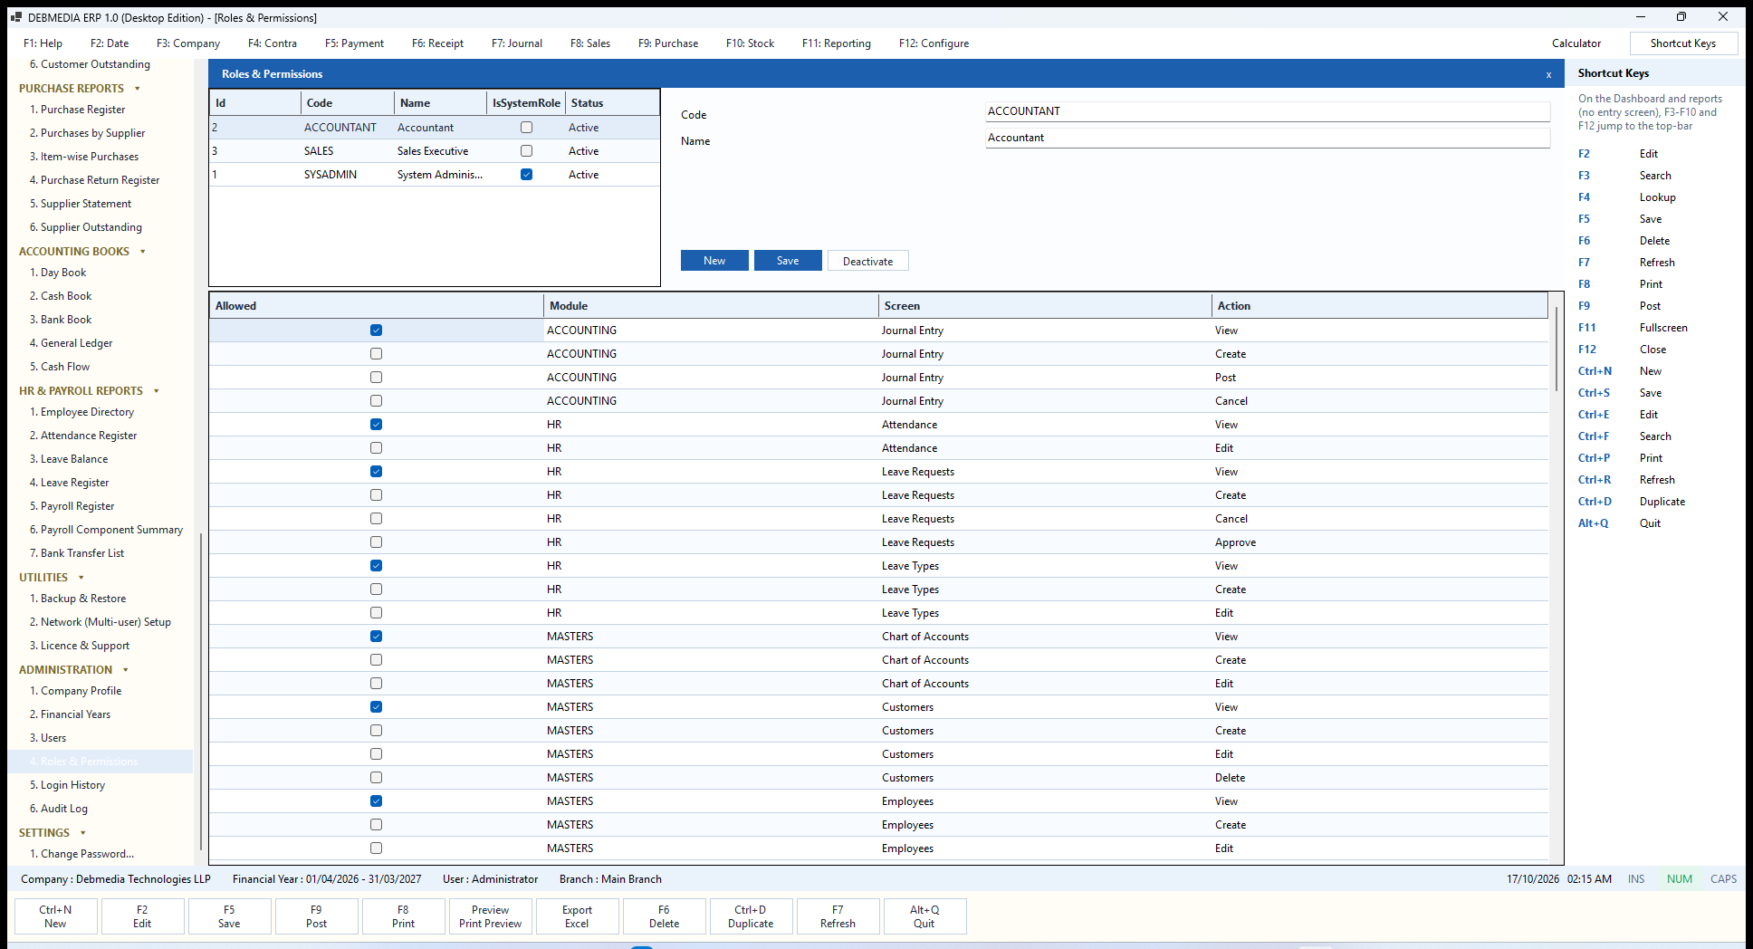
Task: Click the Name input field
Action: [x=1268, y=138]
